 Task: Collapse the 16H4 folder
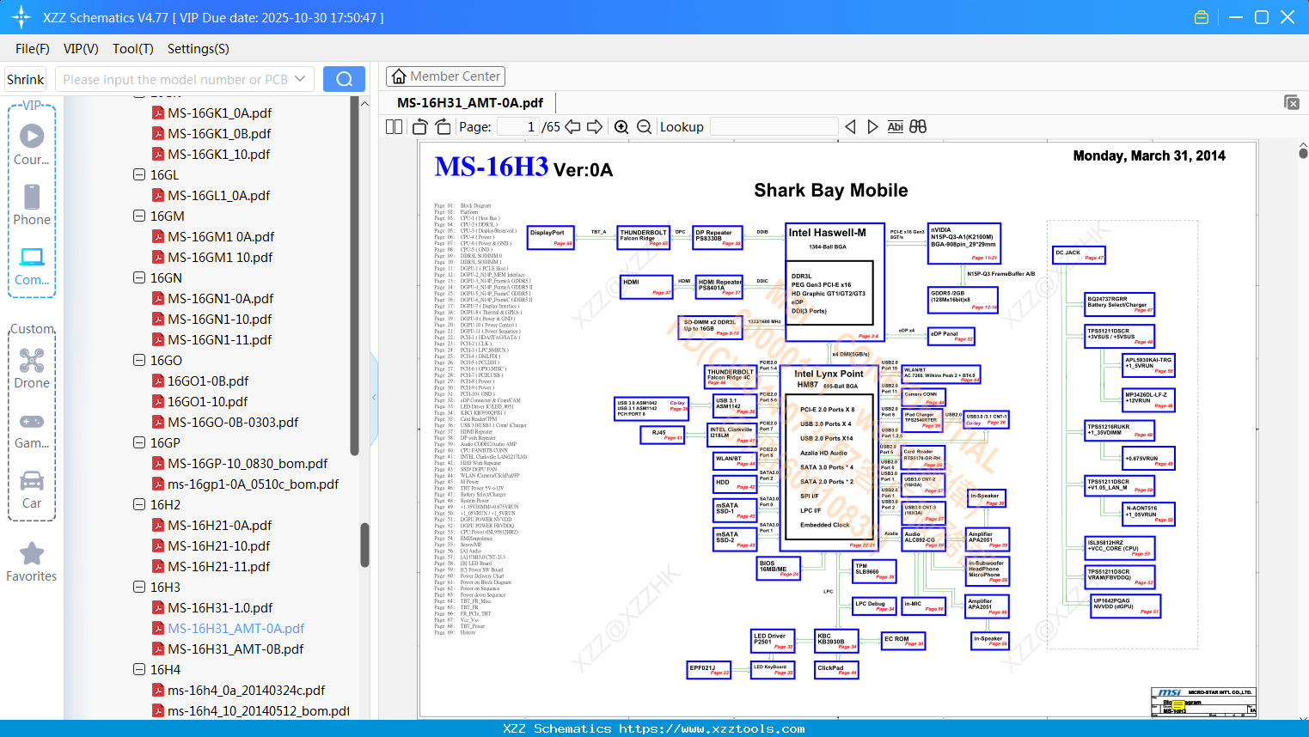click(x=139, y=669)
